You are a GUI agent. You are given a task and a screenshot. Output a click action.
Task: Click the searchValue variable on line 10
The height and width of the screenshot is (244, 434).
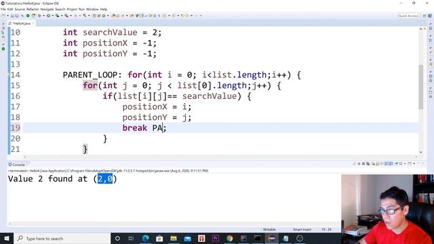[110, 33]
